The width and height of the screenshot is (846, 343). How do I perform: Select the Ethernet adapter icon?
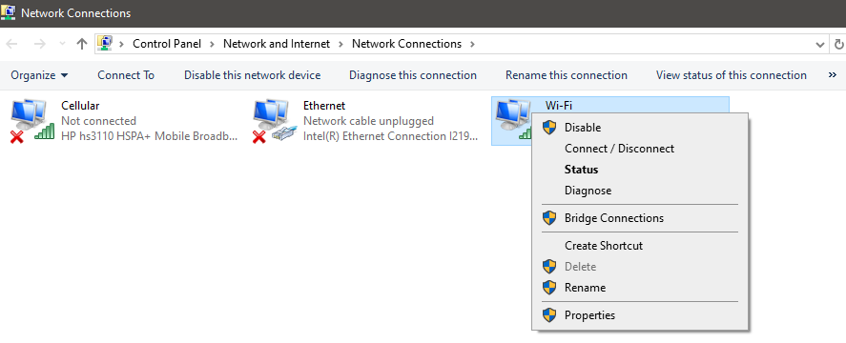275,122
